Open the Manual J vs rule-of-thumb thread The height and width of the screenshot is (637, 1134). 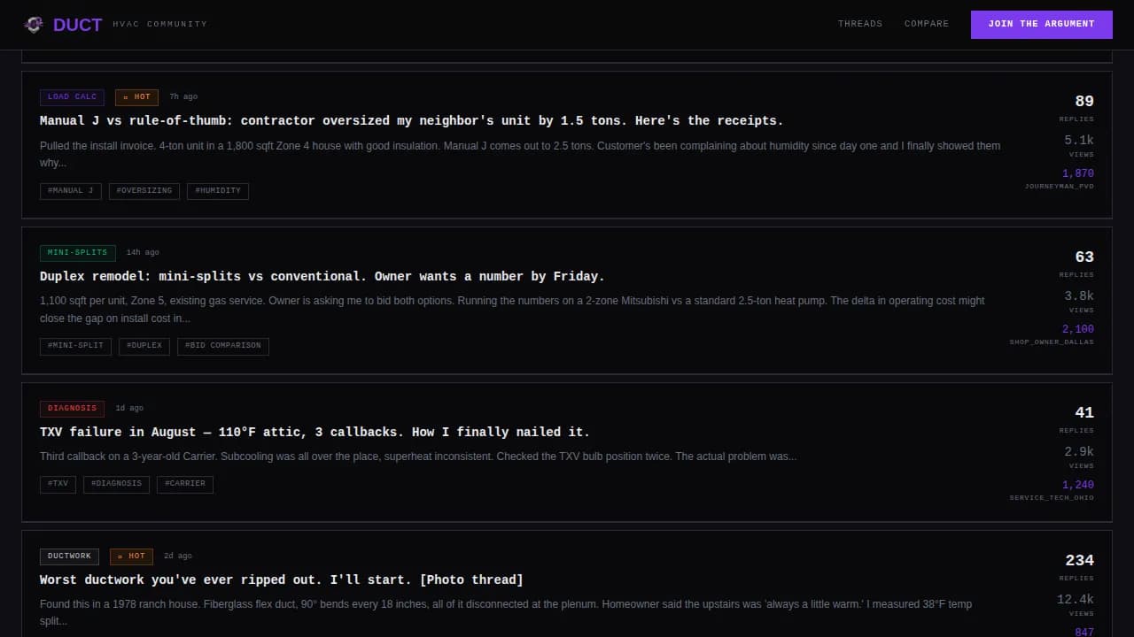[412, 120]
